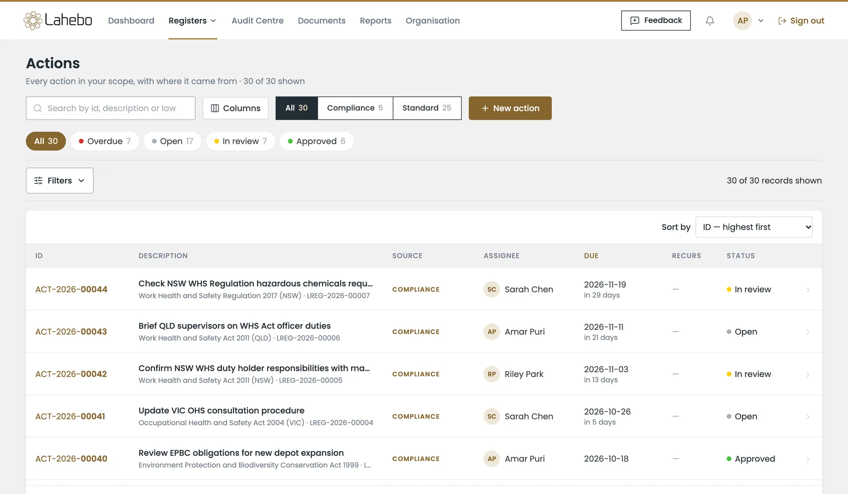This screenshot has height=494, width=848.
Task: Click the search magnifier icon
Action: point(38,108)
